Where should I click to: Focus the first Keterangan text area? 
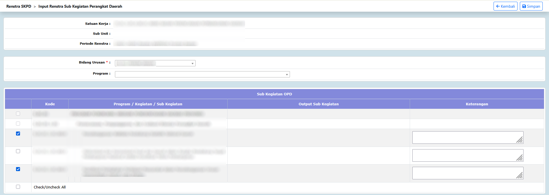tap(463, 137)
